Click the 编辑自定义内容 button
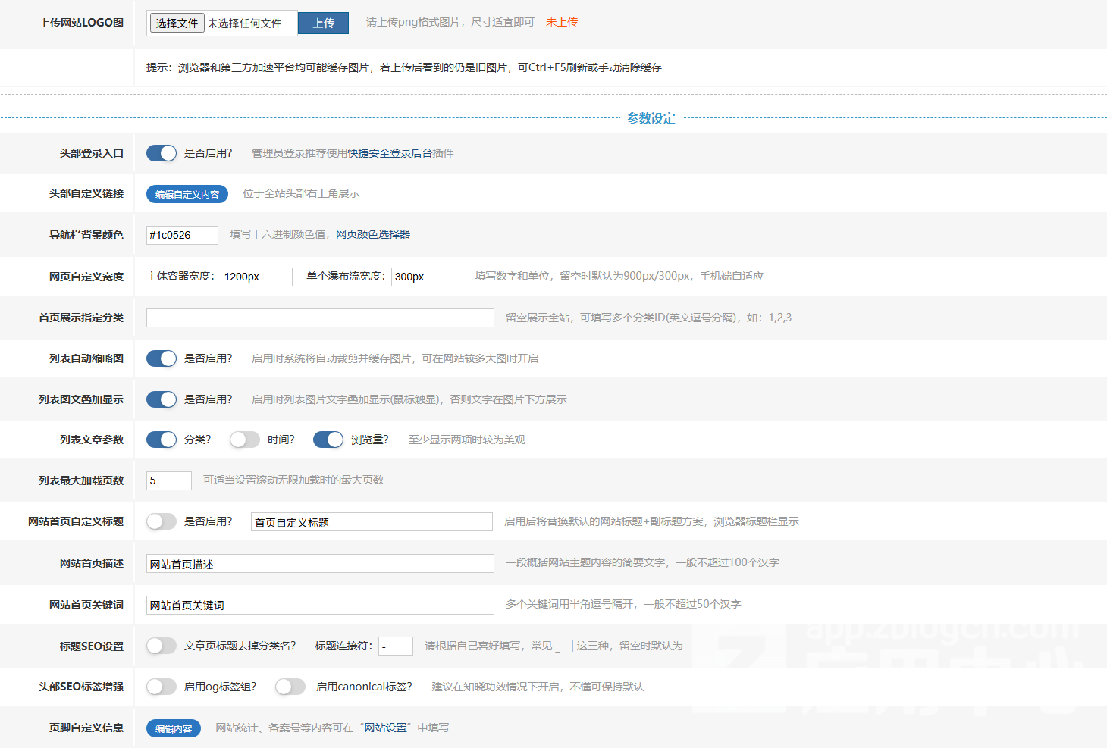 [187, 194]
